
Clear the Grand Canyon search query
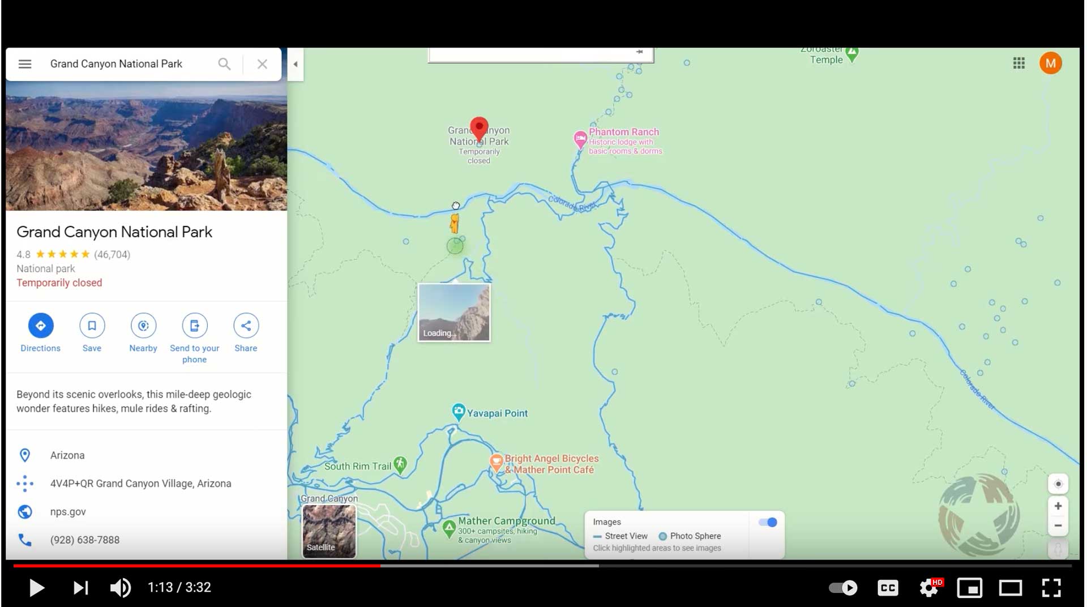pyautogui.click(x=262, y=64)
